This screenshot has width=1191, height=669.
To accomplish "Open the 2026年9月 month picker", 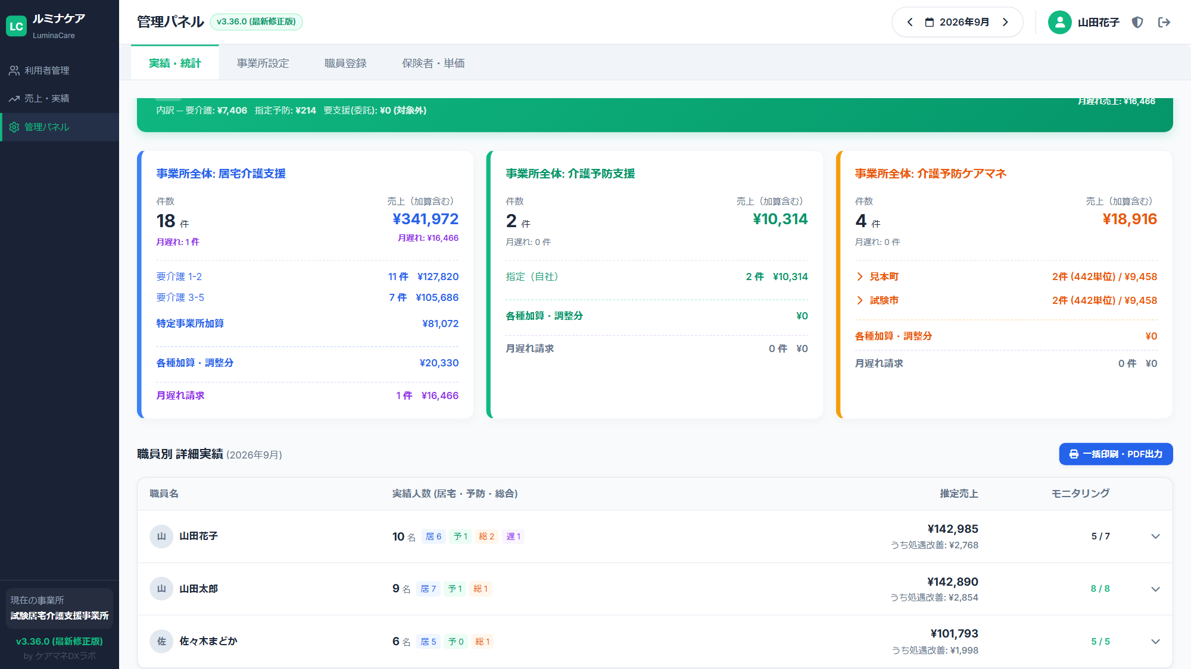I will tap(958, 22).
